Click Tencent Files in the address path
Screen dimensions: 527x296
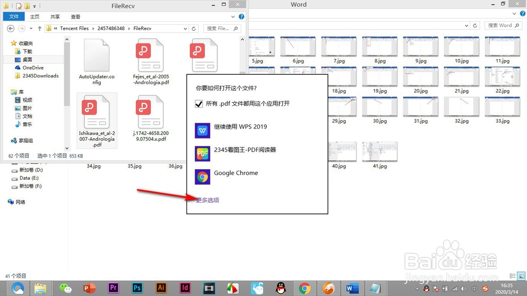(x=74, y=28)
